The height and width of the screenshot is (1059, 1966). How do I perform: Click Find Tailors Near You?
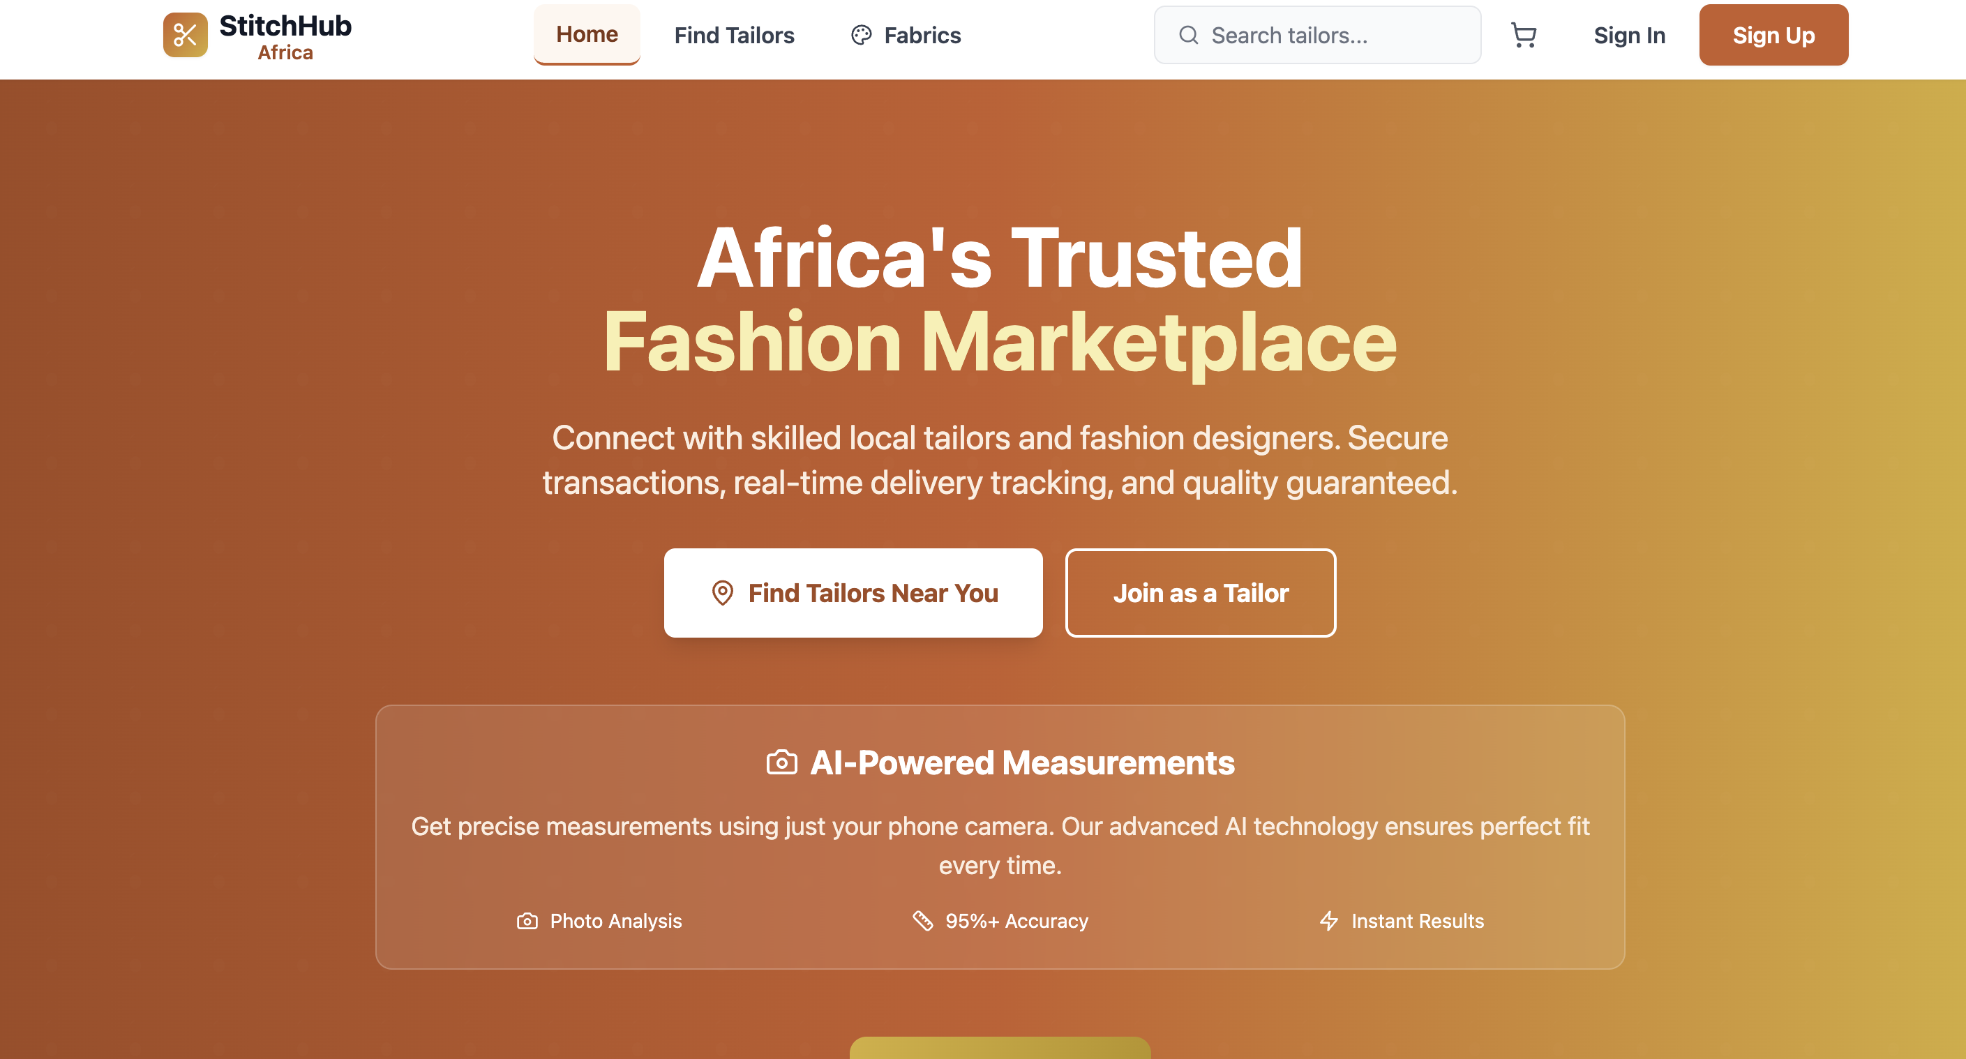click(x=854, y=593)
